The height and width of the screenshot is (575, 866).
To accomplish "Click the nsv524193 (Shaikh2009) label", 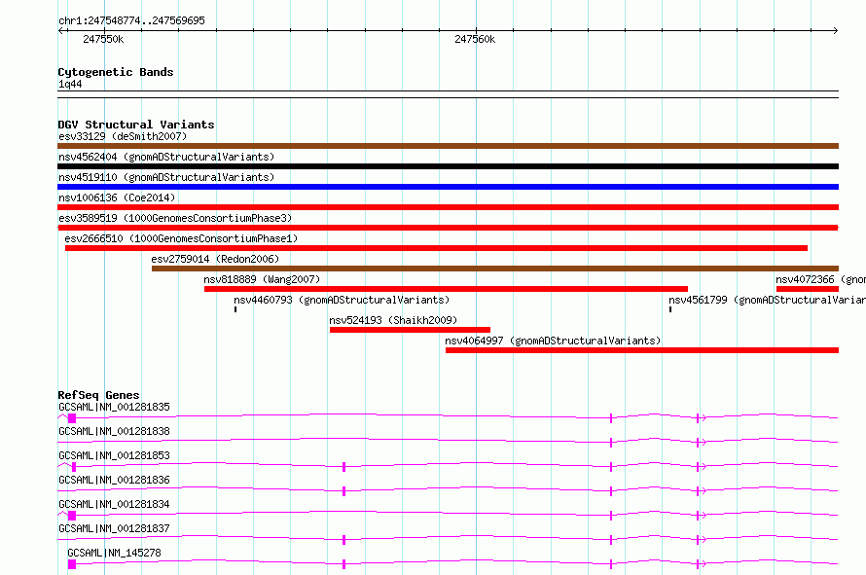I will click(x=393, y=320).
